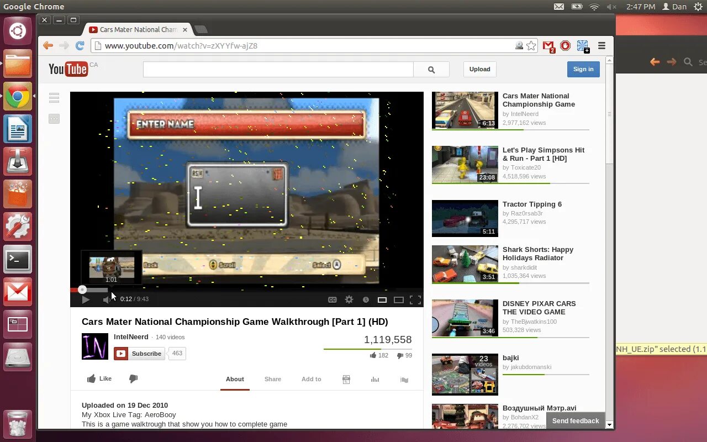Open the IntelNeerd channel name link
This screenshot has height=442, width=707.
131,336
